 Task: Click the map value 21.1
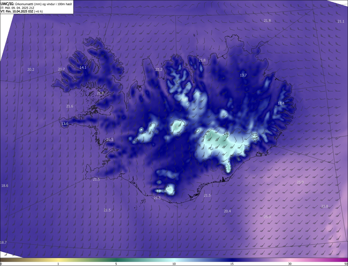341,21
